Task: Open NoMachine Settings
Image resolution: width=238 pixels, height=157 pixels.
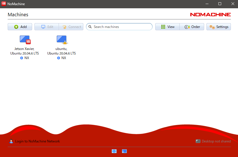Action: 219,27
